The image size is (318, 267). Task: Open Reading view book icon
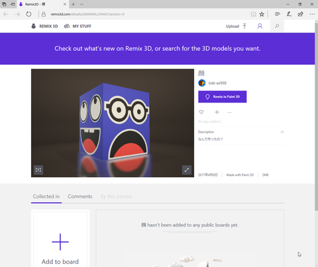[x=253, y=15]
